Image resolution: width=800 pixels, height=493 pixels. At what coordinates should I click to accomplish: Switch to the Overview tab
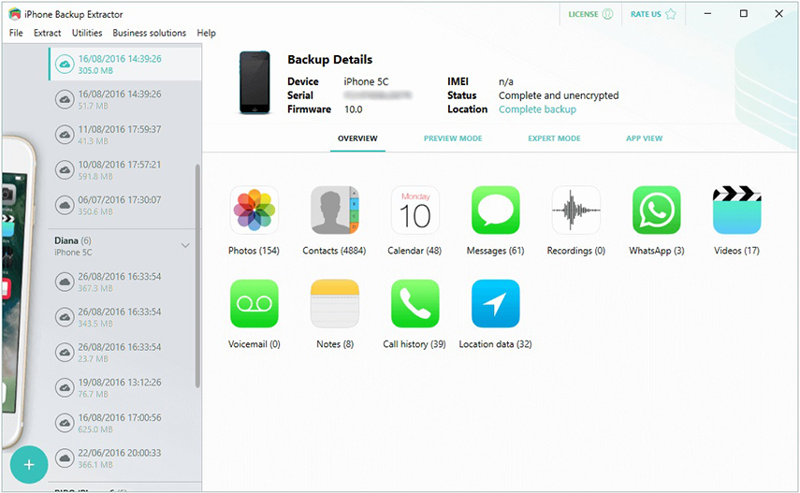pos(357,138)
